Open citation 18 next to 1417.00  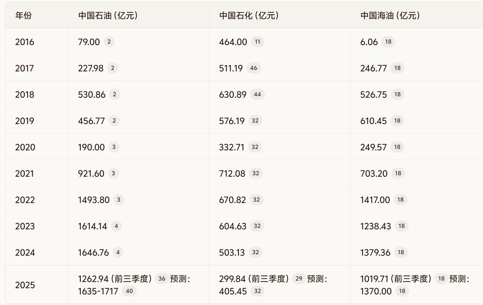(400, 200)
